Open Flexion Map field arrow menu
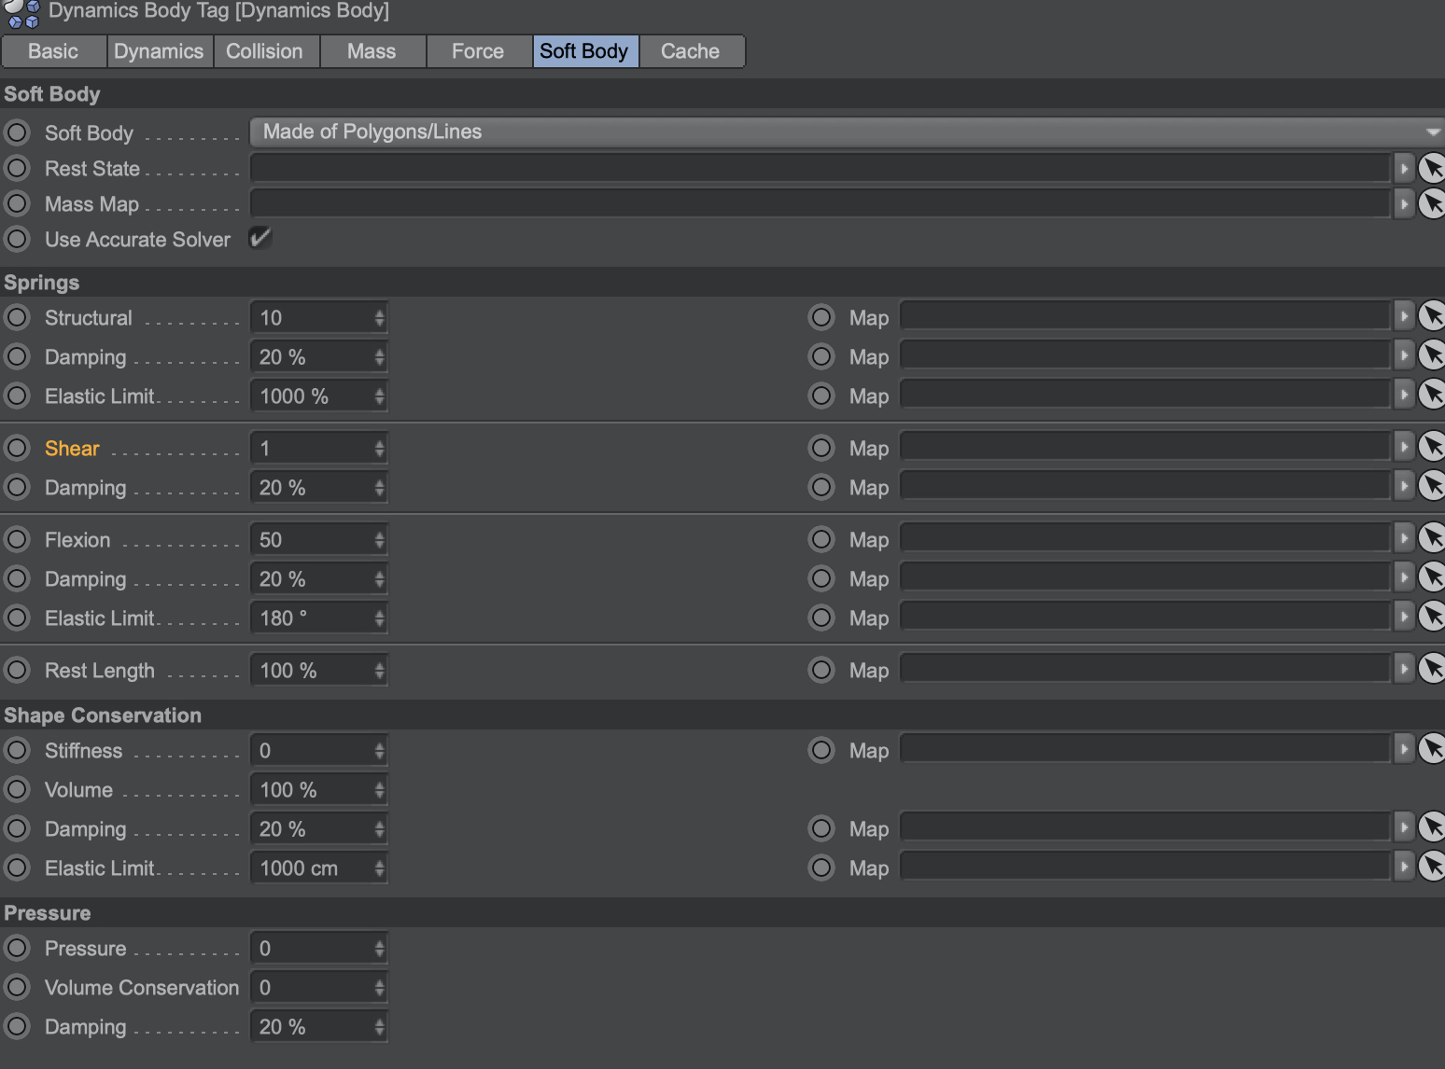The width and height of the screenshot is (1445, 1069). click(x=1404, y=539)
